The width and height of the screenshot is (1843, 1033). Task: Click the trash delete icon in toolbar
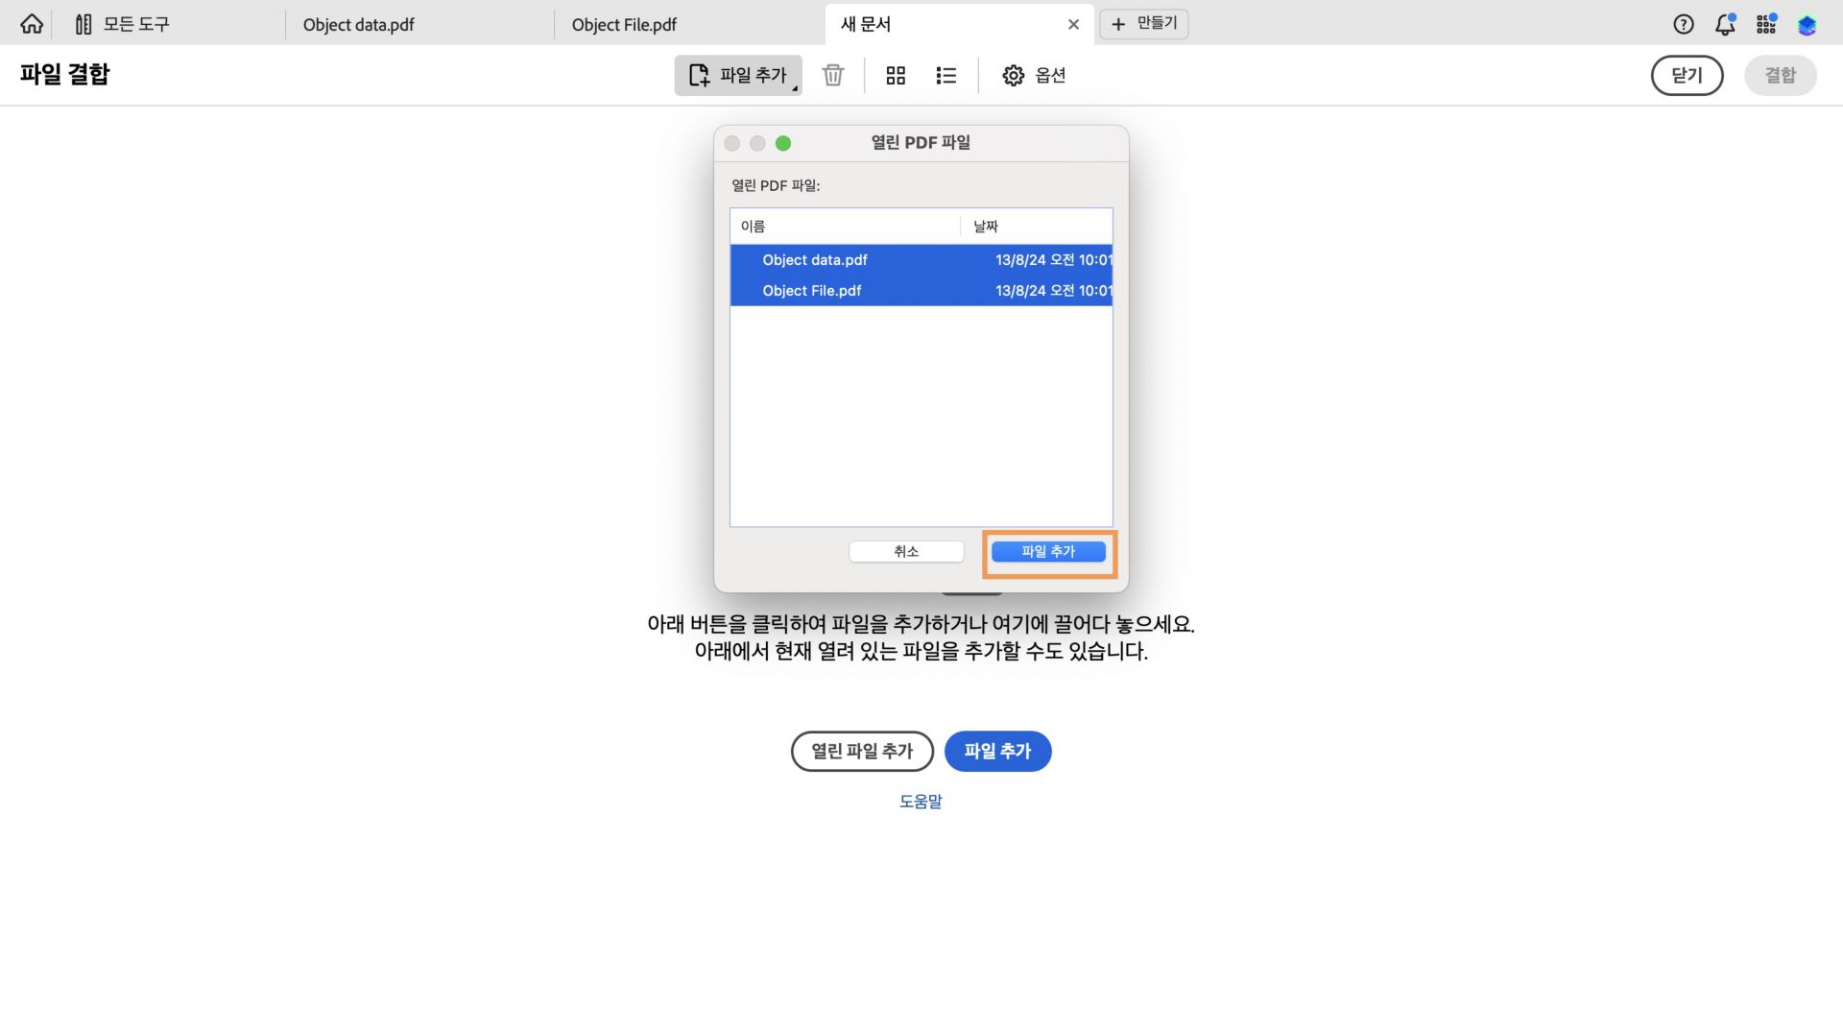(832, 75)
